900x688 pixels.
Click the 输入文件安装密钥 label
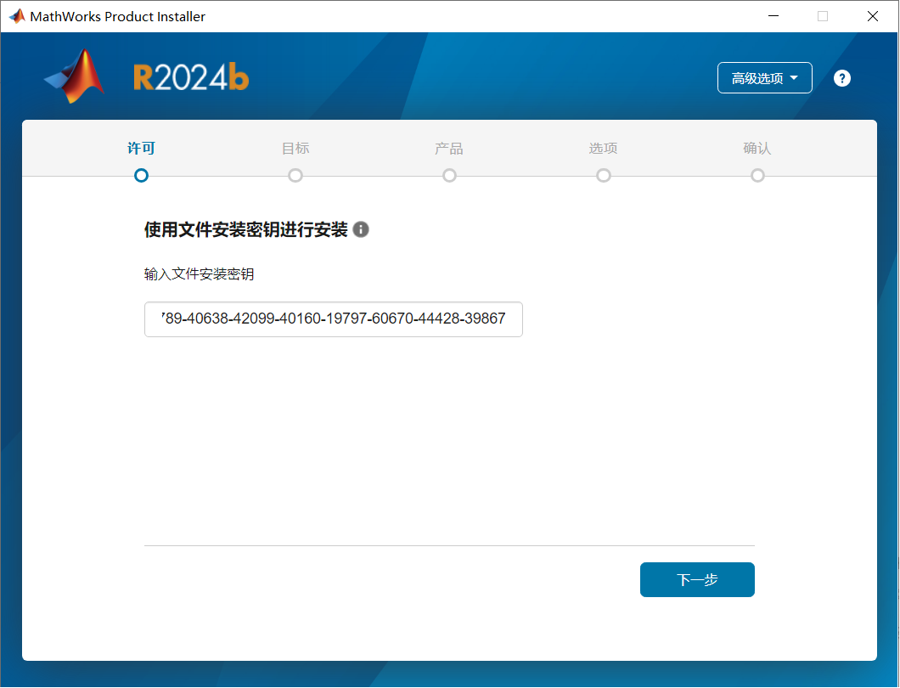pyautogui.click(x=199, y=274)
